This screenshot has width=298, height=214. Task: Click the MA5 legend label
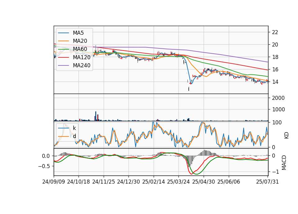click(x=78, y=33)
